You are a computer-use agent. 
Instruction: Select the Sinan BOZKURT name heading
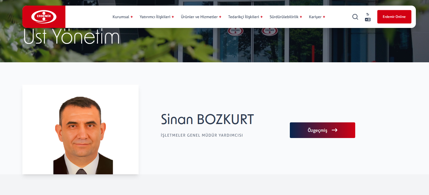207,119
